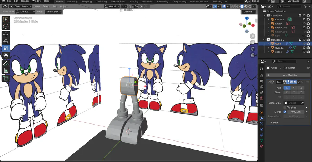
Task: Activate the Rotate tool
Action: [6, 41]
